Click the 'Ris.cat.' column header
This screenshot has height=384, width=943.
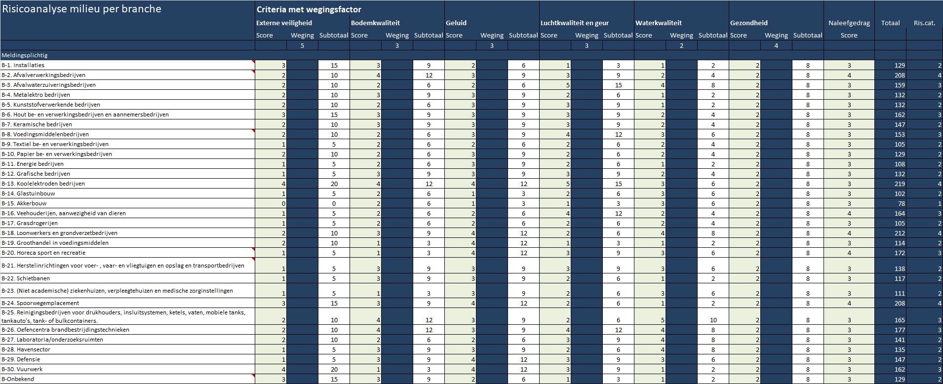click(x=924, y=23)
